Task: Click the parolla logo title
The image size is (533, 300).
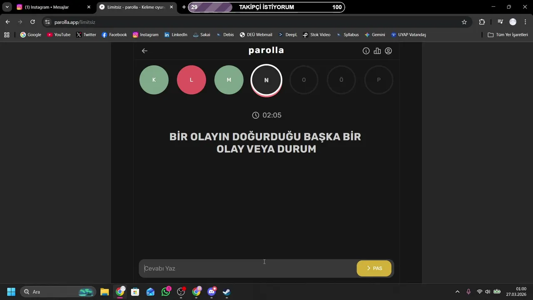Action: click(266, 50)
